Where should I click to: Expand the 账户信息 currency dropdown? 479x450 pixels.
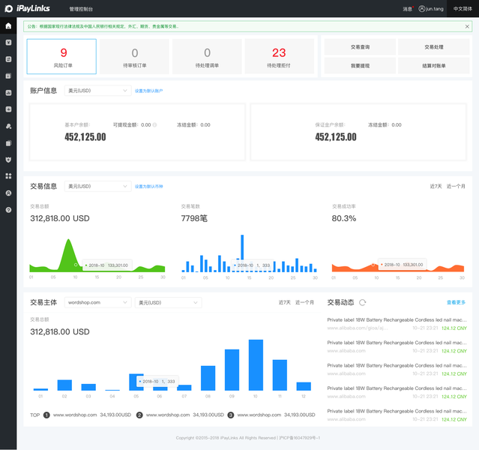[97, 91]
